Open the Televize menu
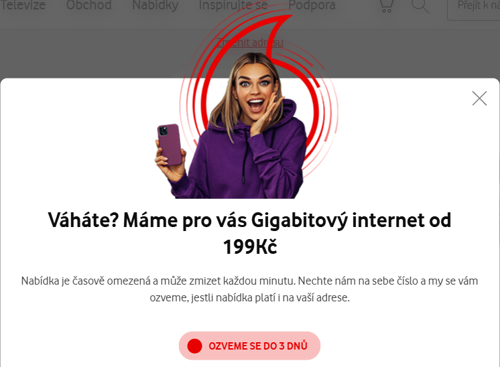The height and width of the screenshot is (367, 500). click(x=23, y=5)
